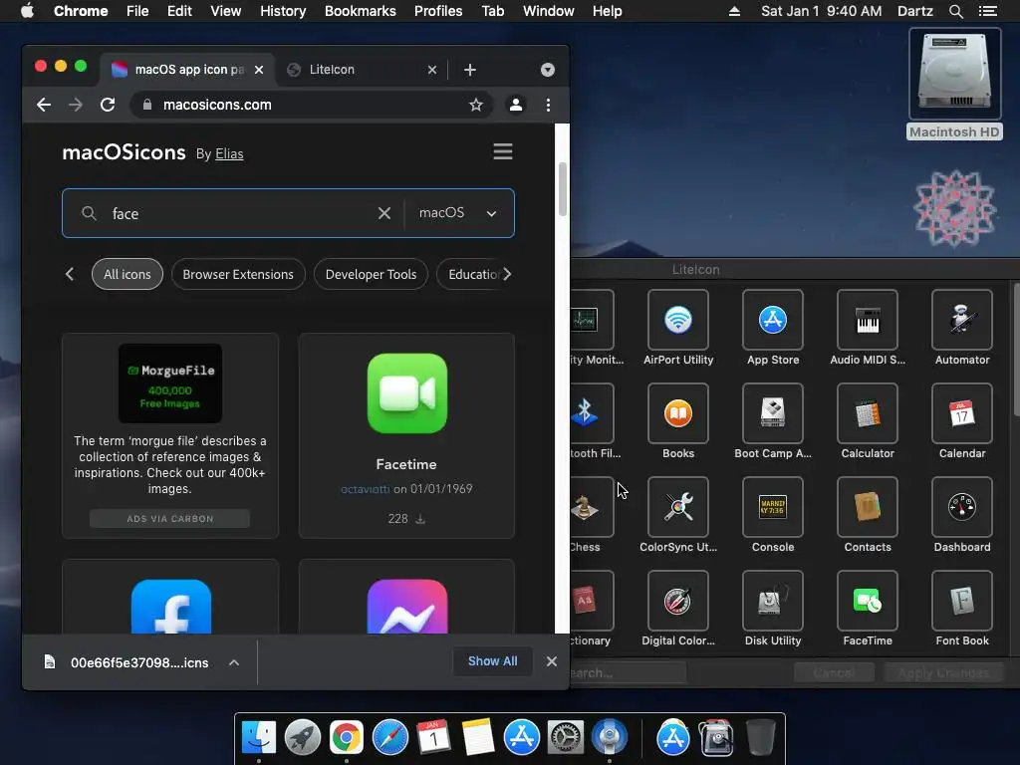Screen dimensions: 1020x765
Task: Download the Facetime icon via download arrow
Action: (x=420, y=518)
